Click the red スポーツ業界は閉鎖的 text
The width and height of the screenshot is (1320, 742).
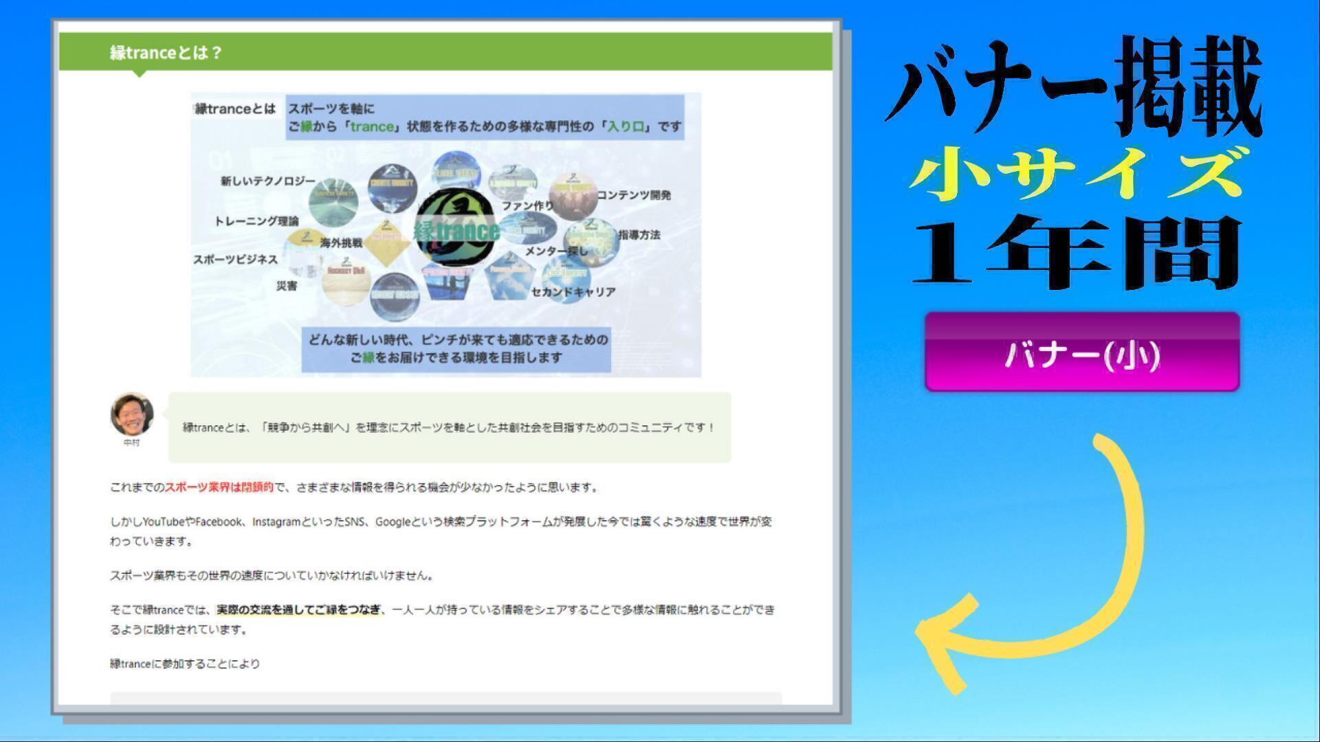[219, 487]
